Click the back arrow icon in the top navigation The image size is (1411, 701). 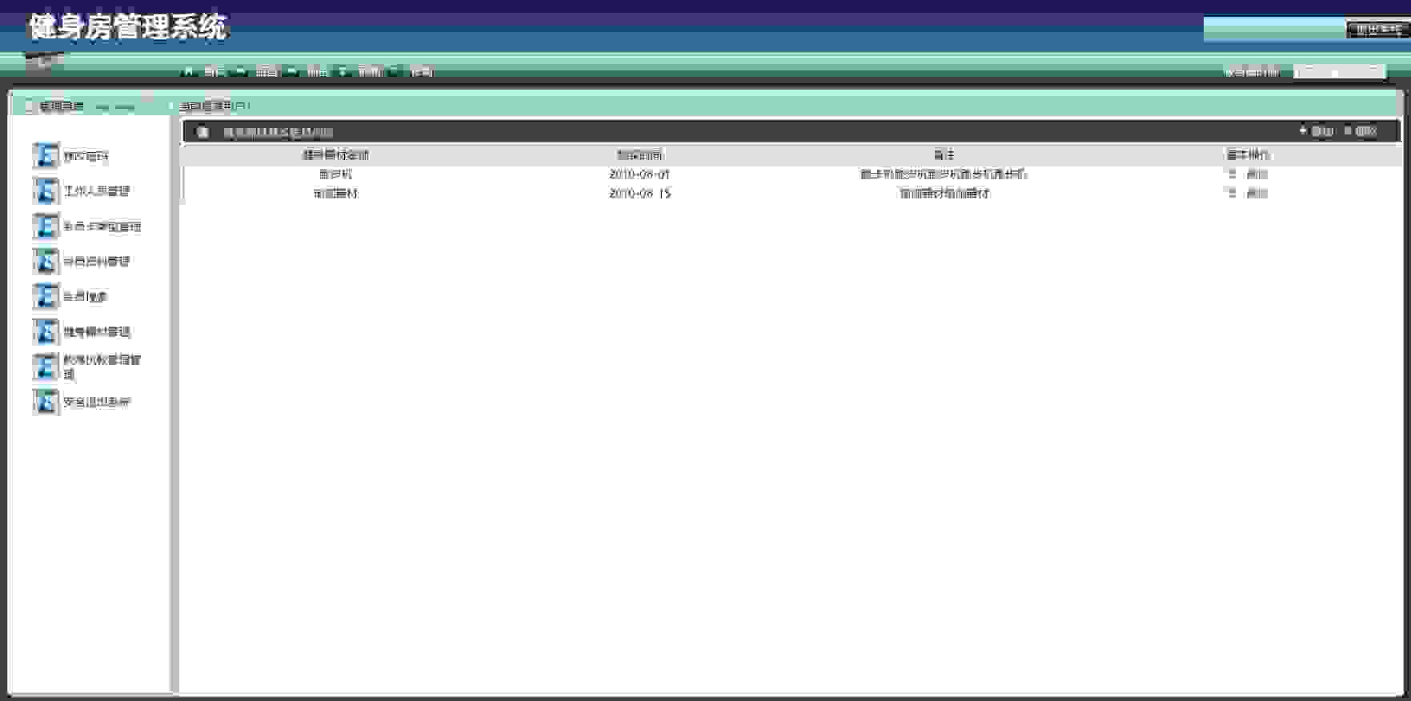[x=241, y=71]
